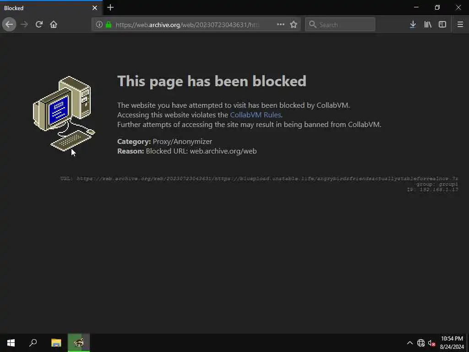Screen dimensions: 469x352
Task: Click the retro computer illustration
Action: pos(64,114)
